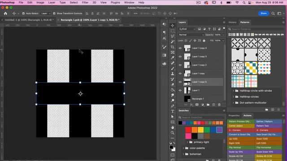Open the Layer menu
Image resolution: width=287 pixels, height=161 pixels.
(x=52, y=3)
